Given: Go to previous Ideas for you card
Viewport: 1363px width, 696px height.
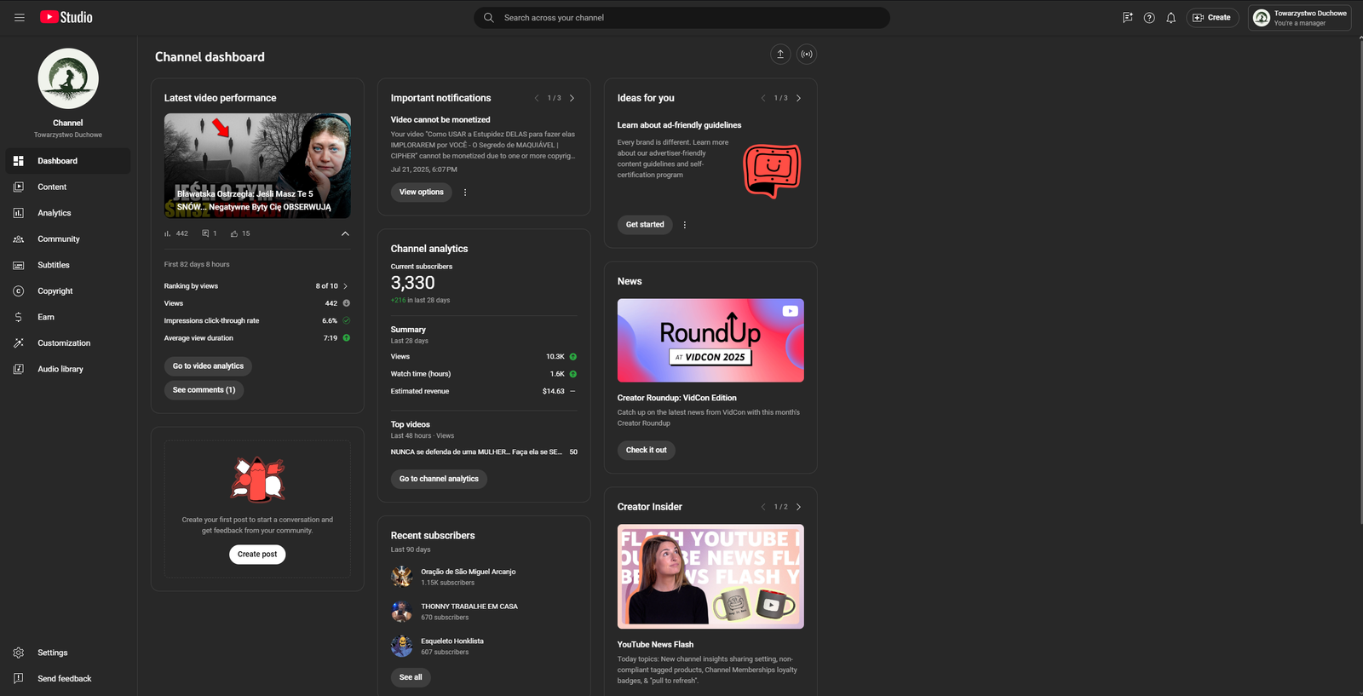Looking at the screenshot, I should click(763, 98).
